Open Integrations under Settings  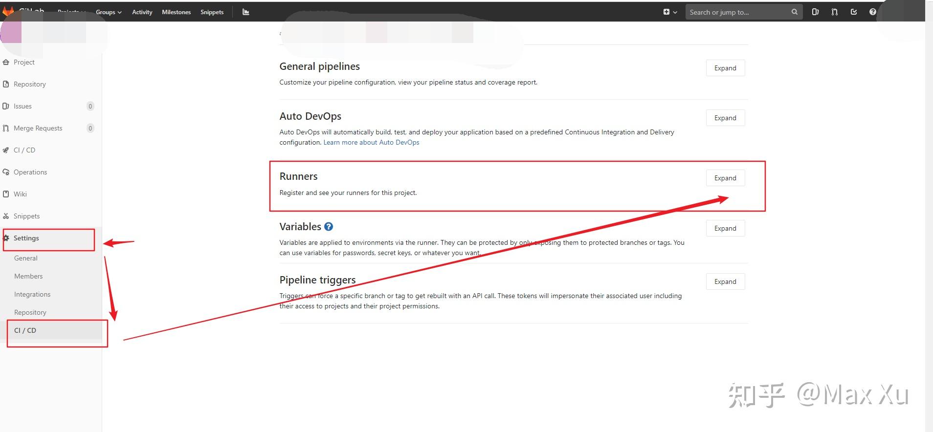[x=32, y=294]
